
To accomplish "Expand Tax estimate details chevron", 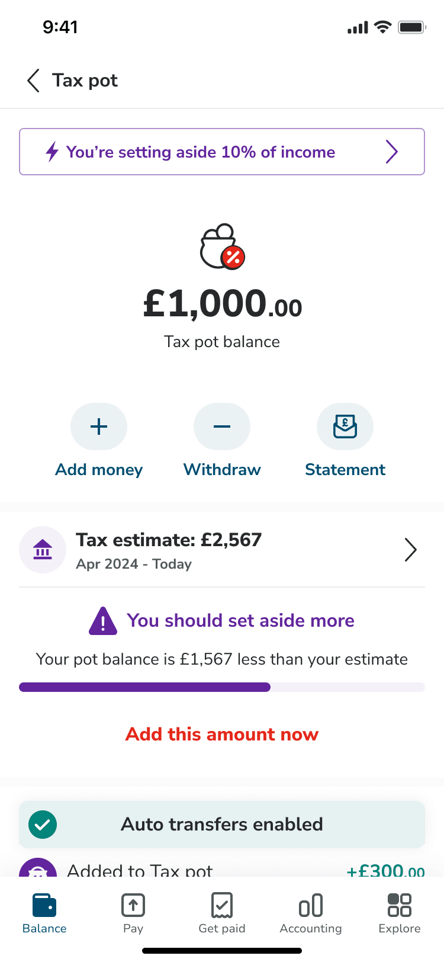I will pos(410,550).
